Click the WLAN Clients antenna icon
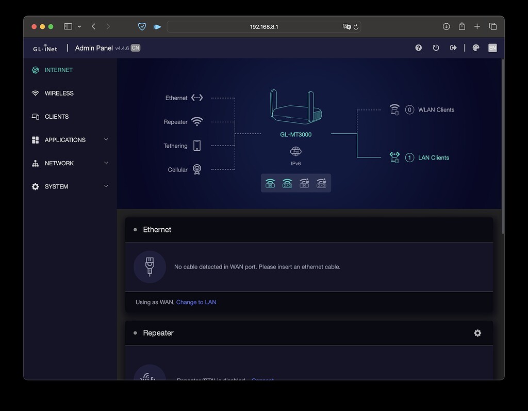The height and width of the screenshot is (411, 528). (394, 109)
